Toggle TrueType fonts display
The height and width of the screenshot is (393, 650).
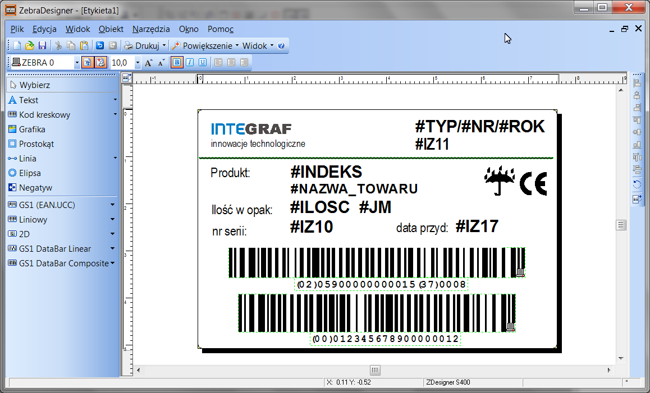coord(88,63)
